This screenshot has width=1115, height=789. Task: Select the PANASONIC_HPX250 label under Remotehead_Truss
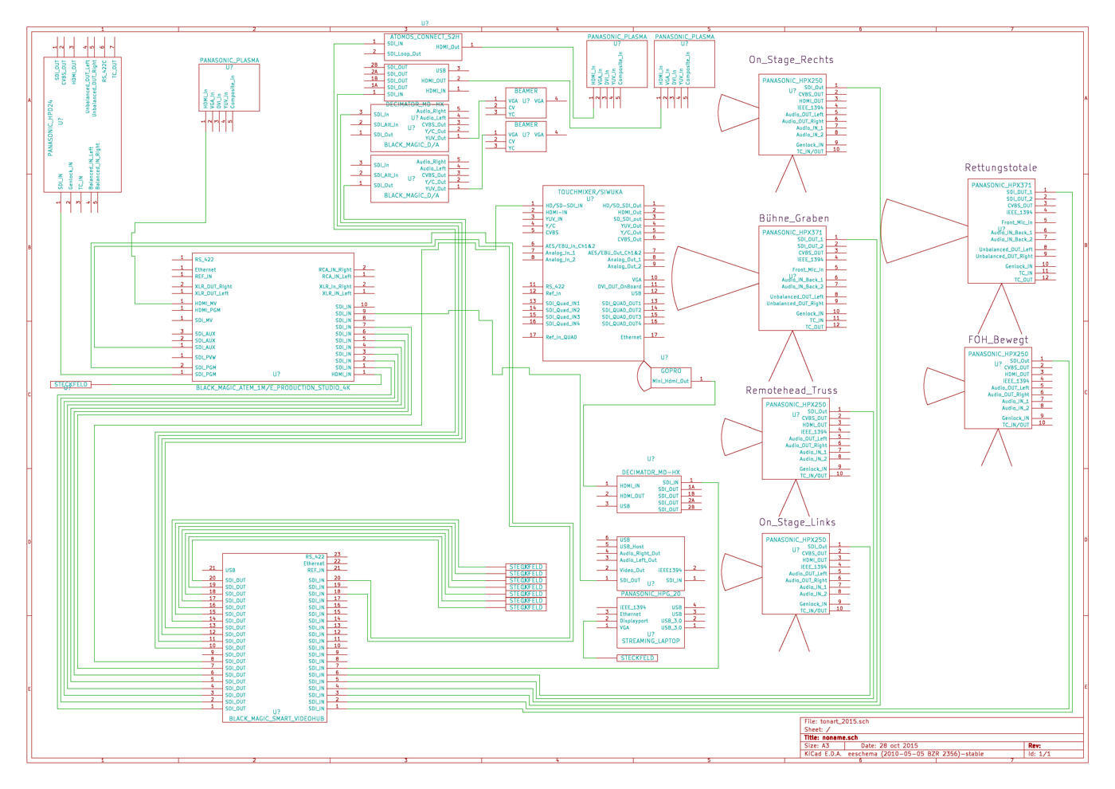[x=796, y=405]
